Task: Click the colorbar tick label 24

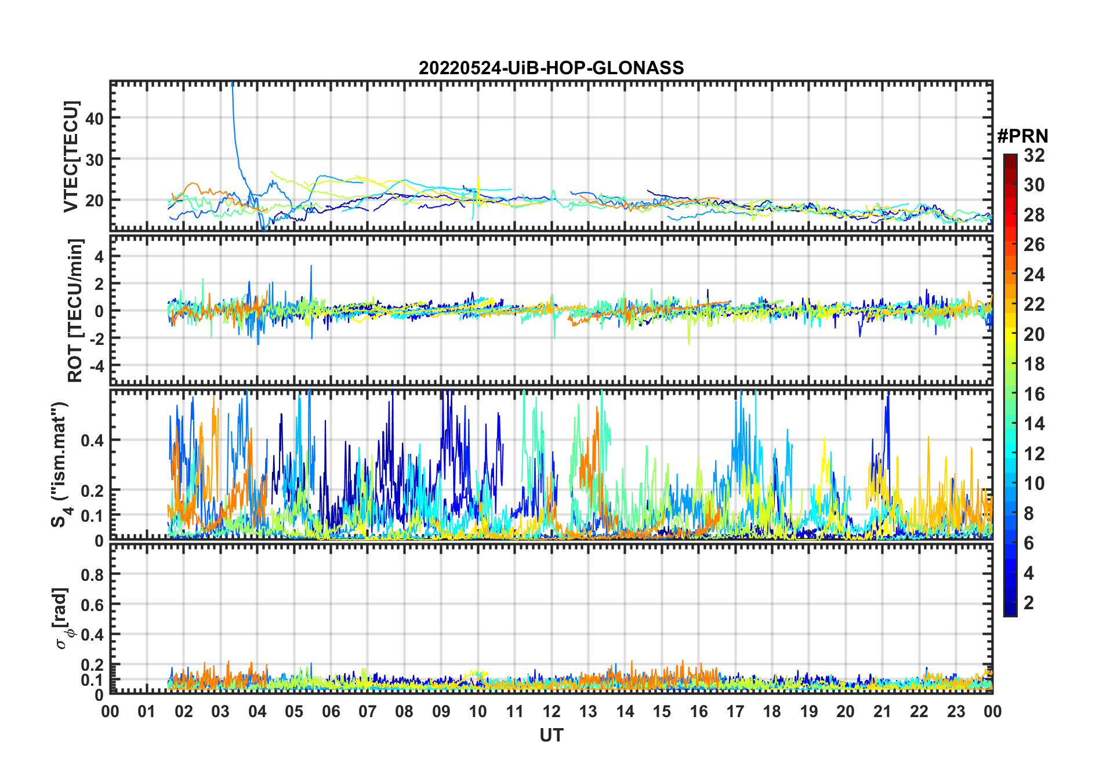Action: pyautogui.click(x=1034, y=275)
